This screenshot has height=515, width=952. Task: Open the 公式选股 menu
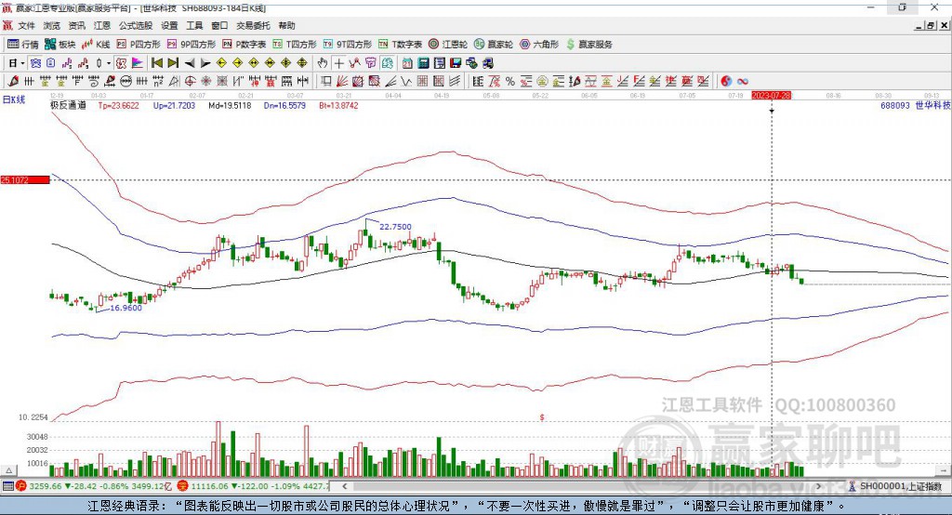pos(136,25)
